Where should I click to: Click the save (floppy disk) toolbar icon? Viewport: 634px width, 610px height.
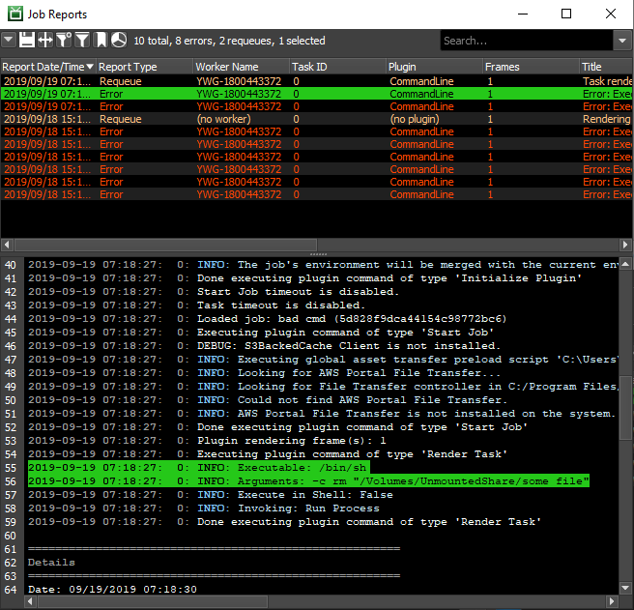tap(27, 41)
